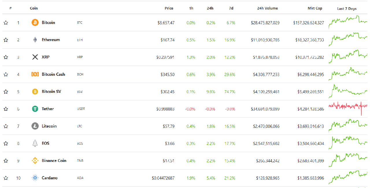The image size is (370, 188).
Task: Click Bitcoin SV's price $302.45
Action: coord(168,92)
